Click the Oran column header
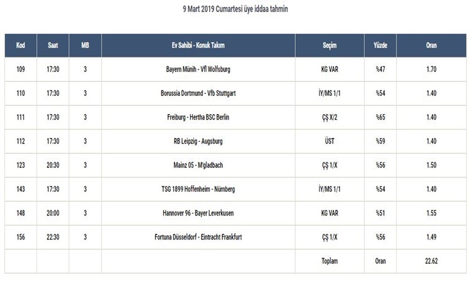 coord(431,45)
